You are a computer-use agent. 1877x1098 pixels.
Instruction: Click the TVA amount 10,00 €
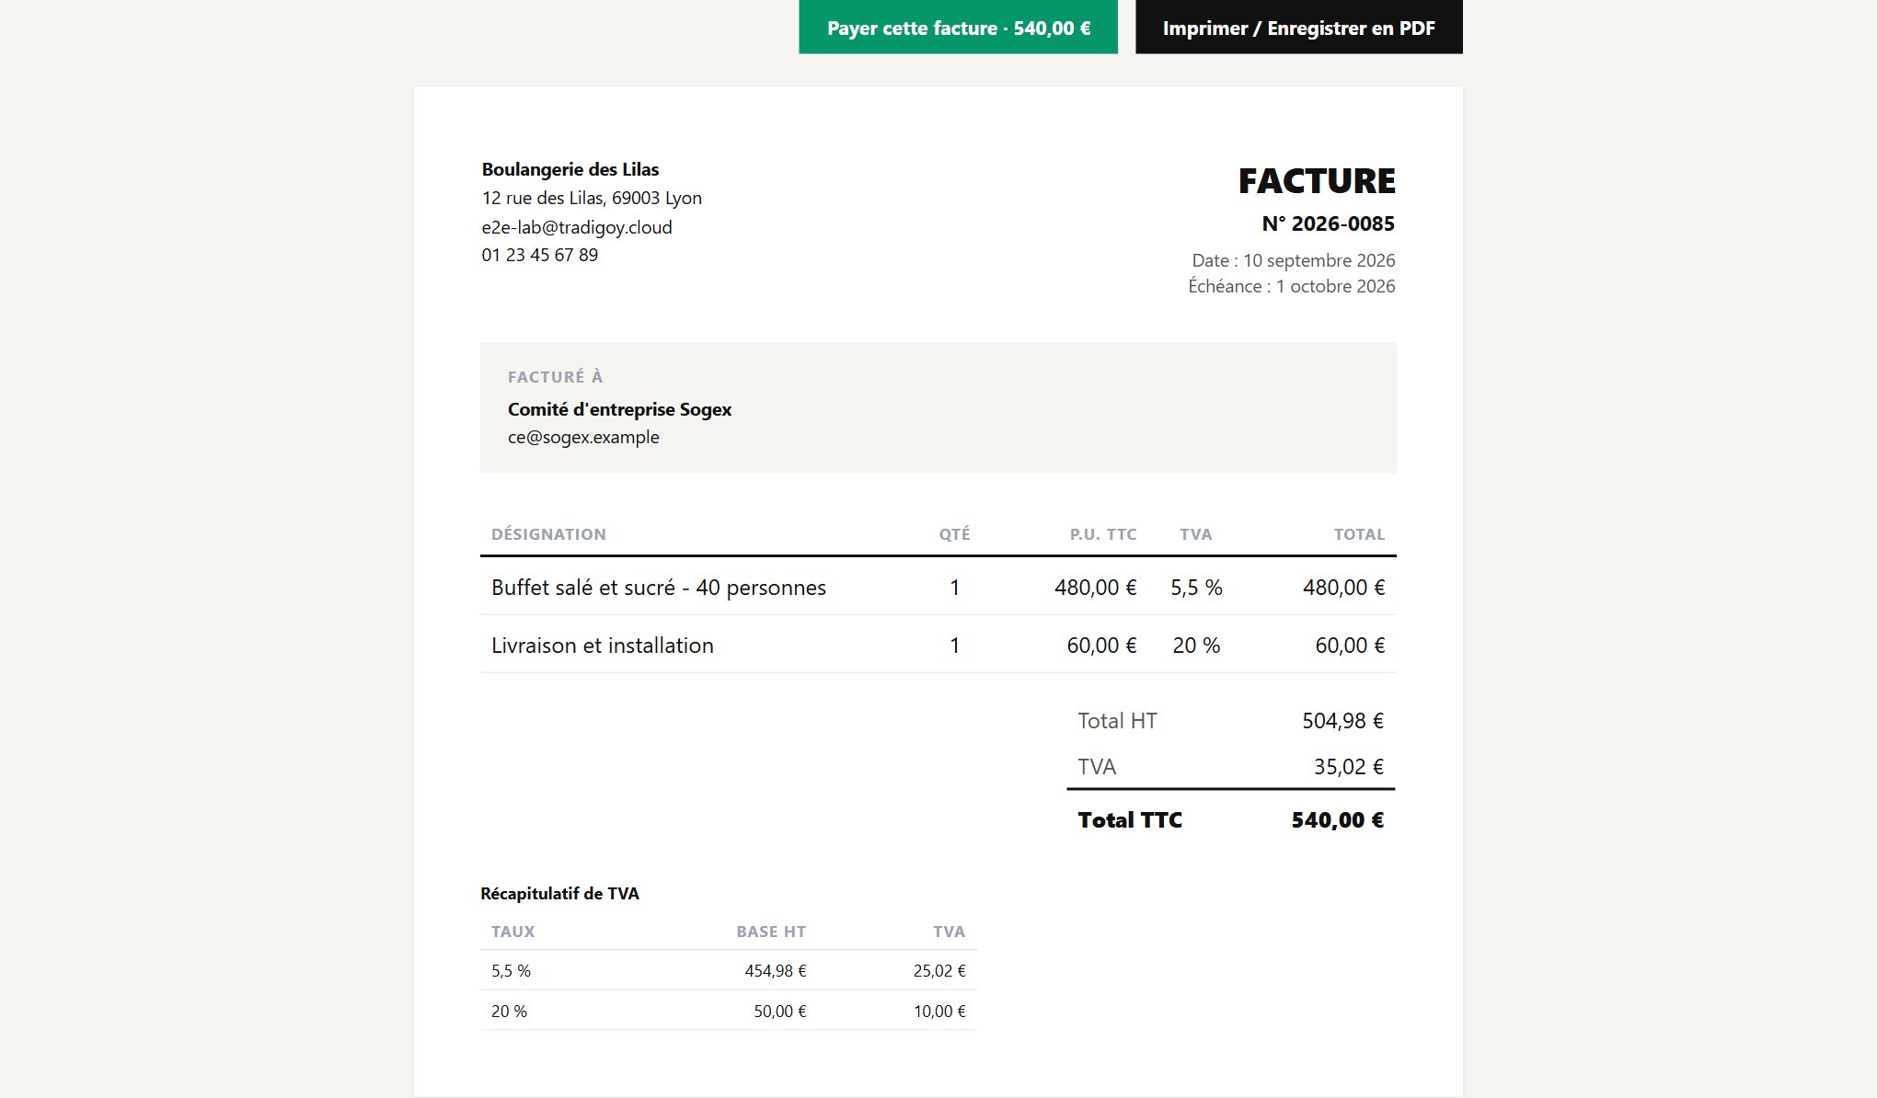coord(939,1012)
